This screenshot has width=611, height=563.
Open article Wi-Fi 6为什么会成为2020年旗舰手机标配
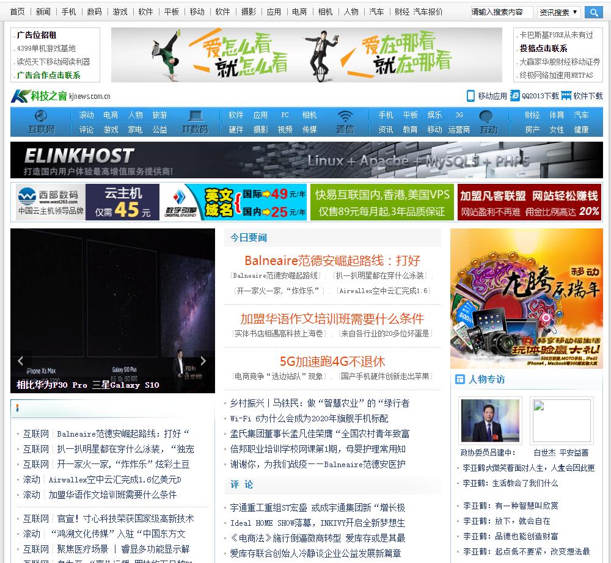click(309, 418)
